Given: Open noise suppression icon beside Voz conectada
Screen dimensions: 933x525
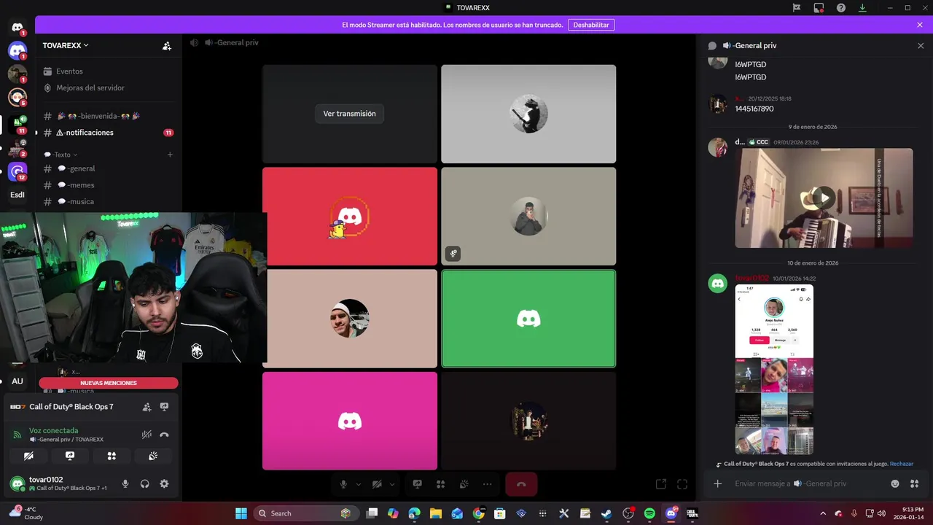Looking at the screenshot, I should [147, 435].
